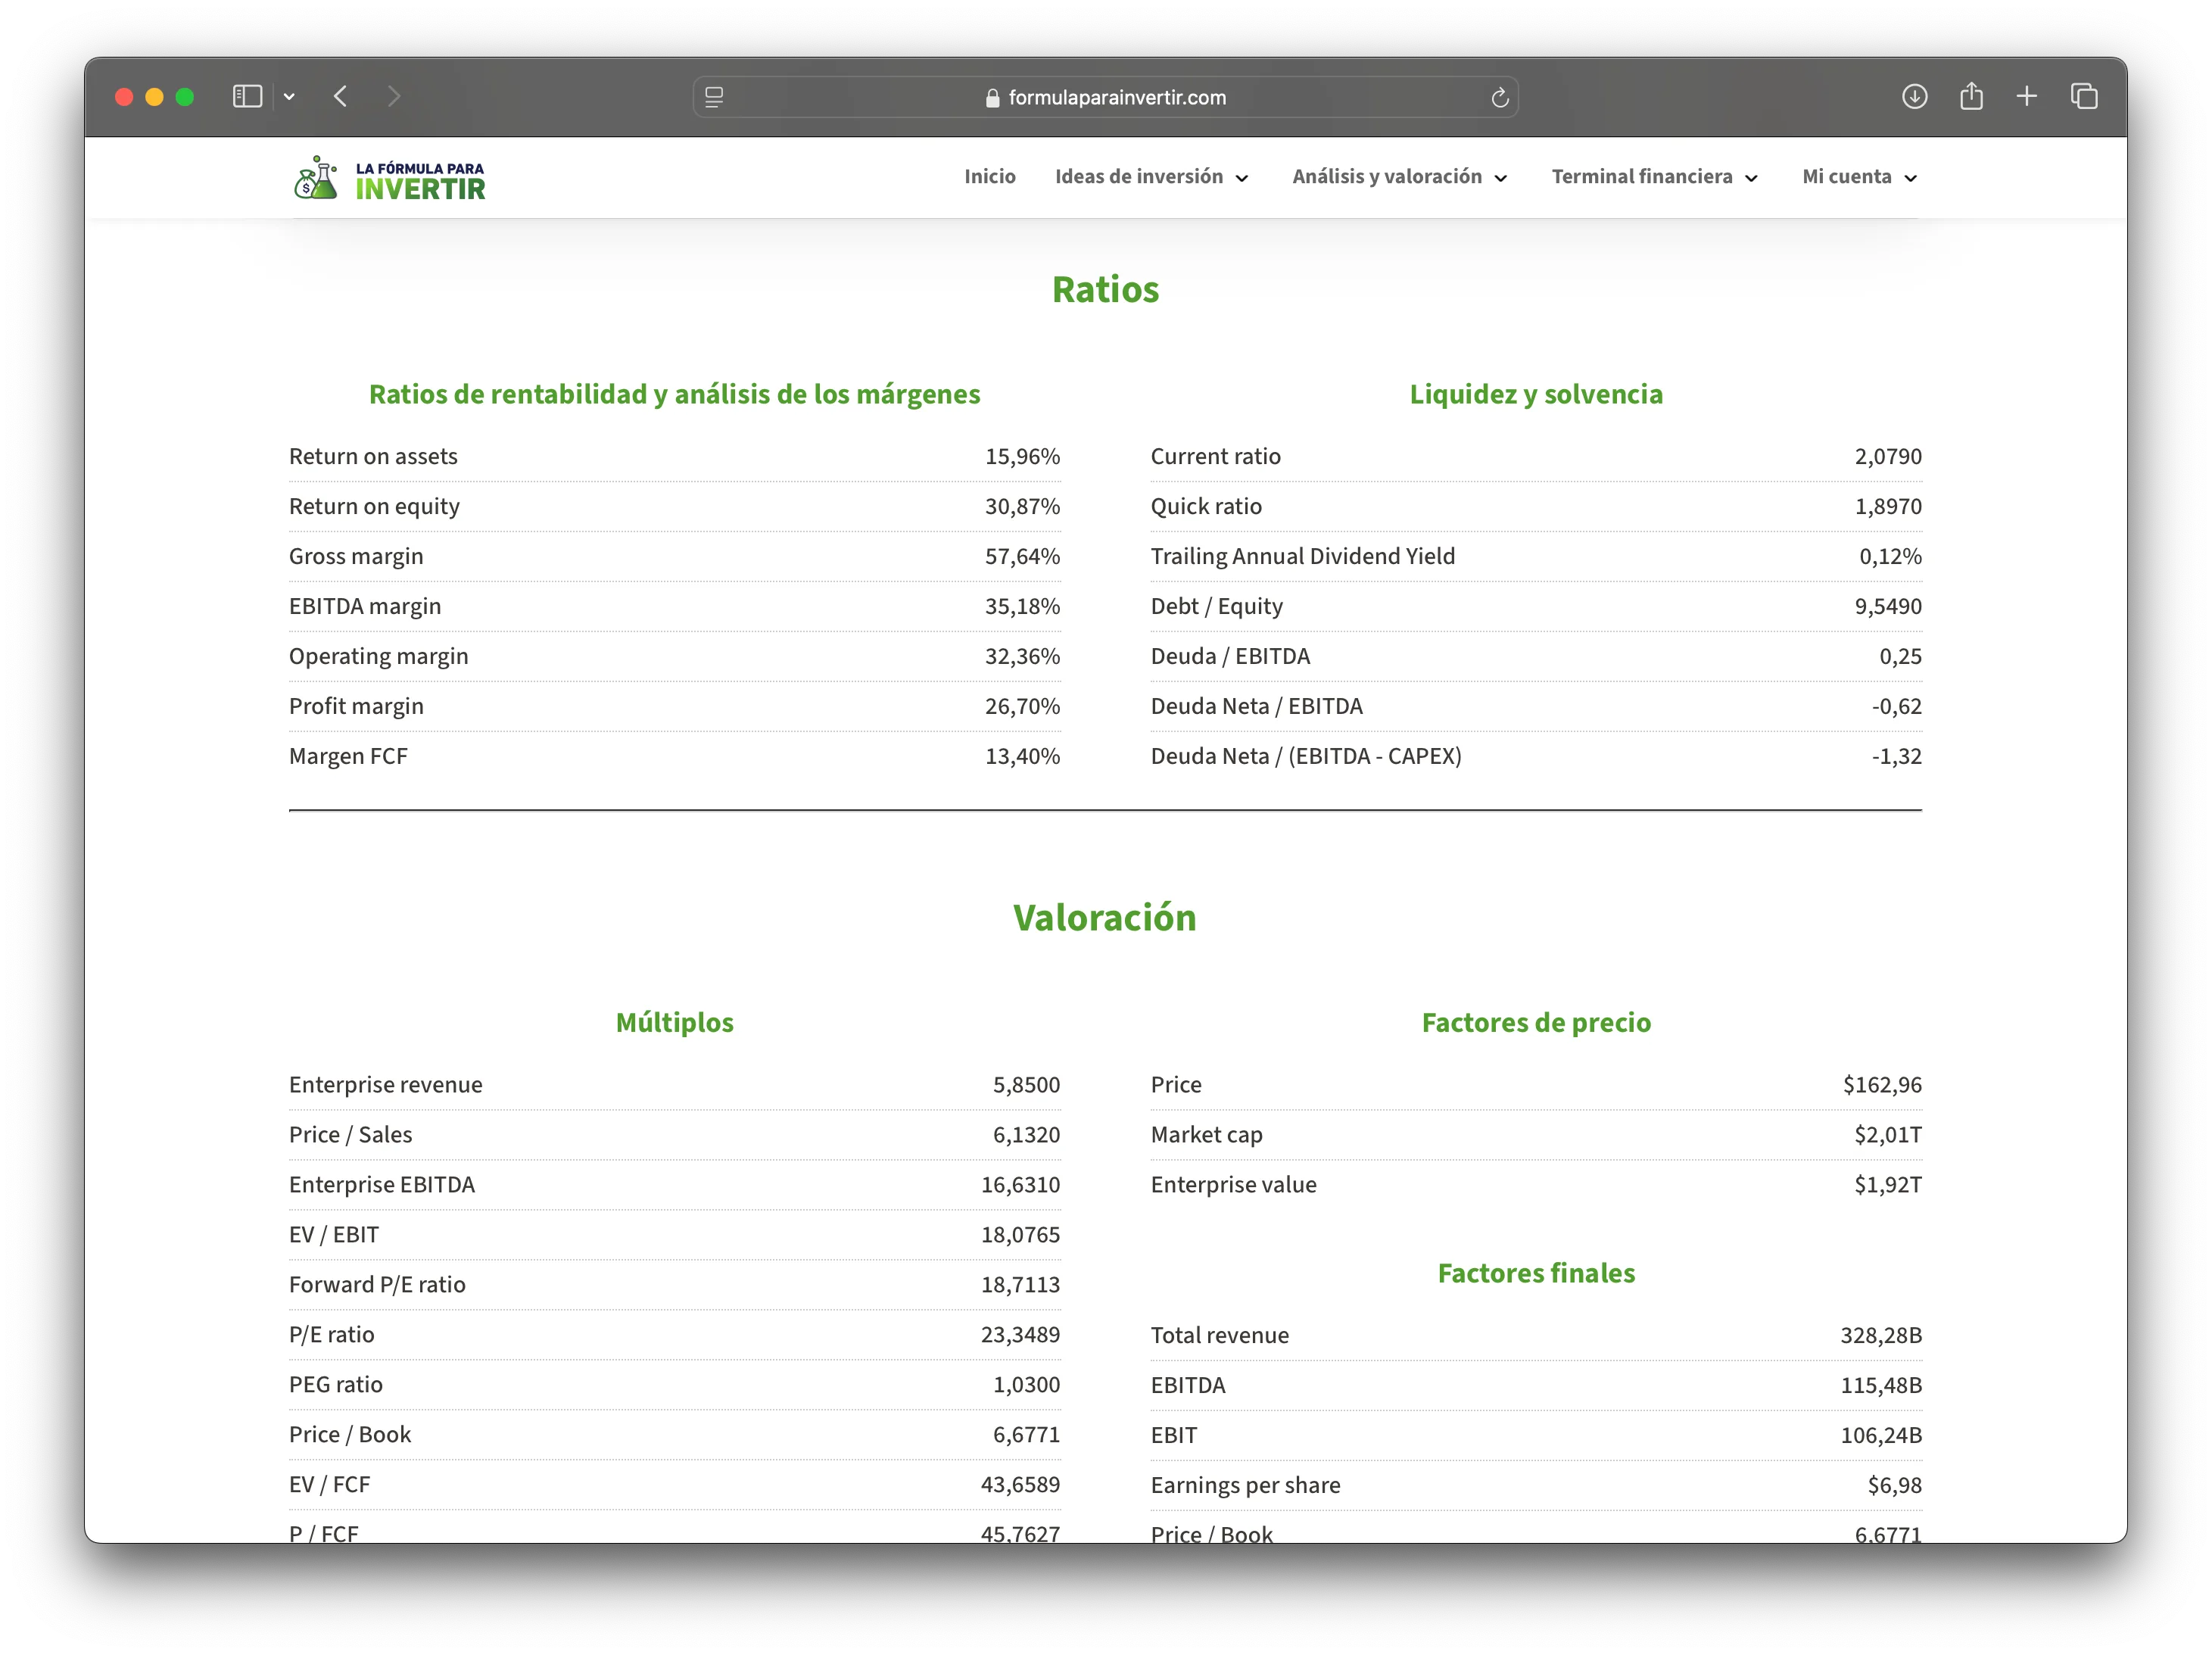The image size is (2212, 1655).
Task: Show tab overview icon
Action: (x=2084, y=96)
